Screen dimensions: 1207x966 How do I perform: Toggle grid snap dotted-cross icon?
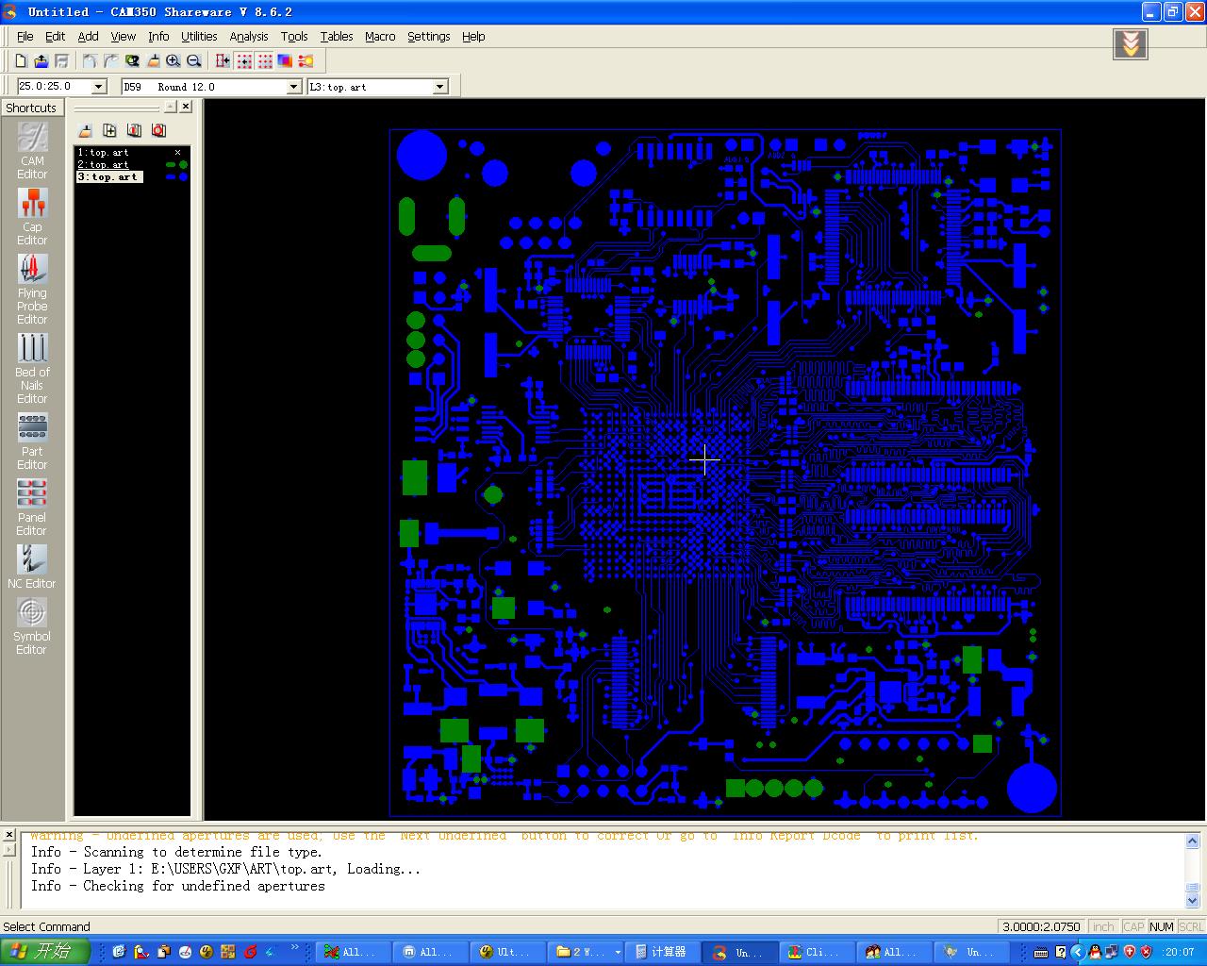coord(244,60)
